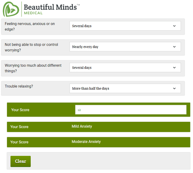Click 'Your Score' label beside Mild Anxiety
The image size is (193, 173).
tap(19, 127)
